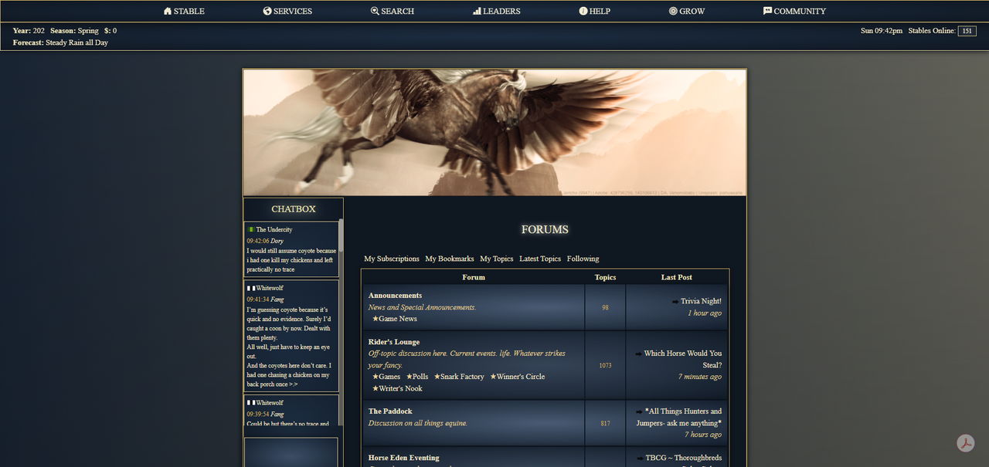Open The Paddock forum
Viewport: 989px width, 467px height.
click(x=390, y=411)
